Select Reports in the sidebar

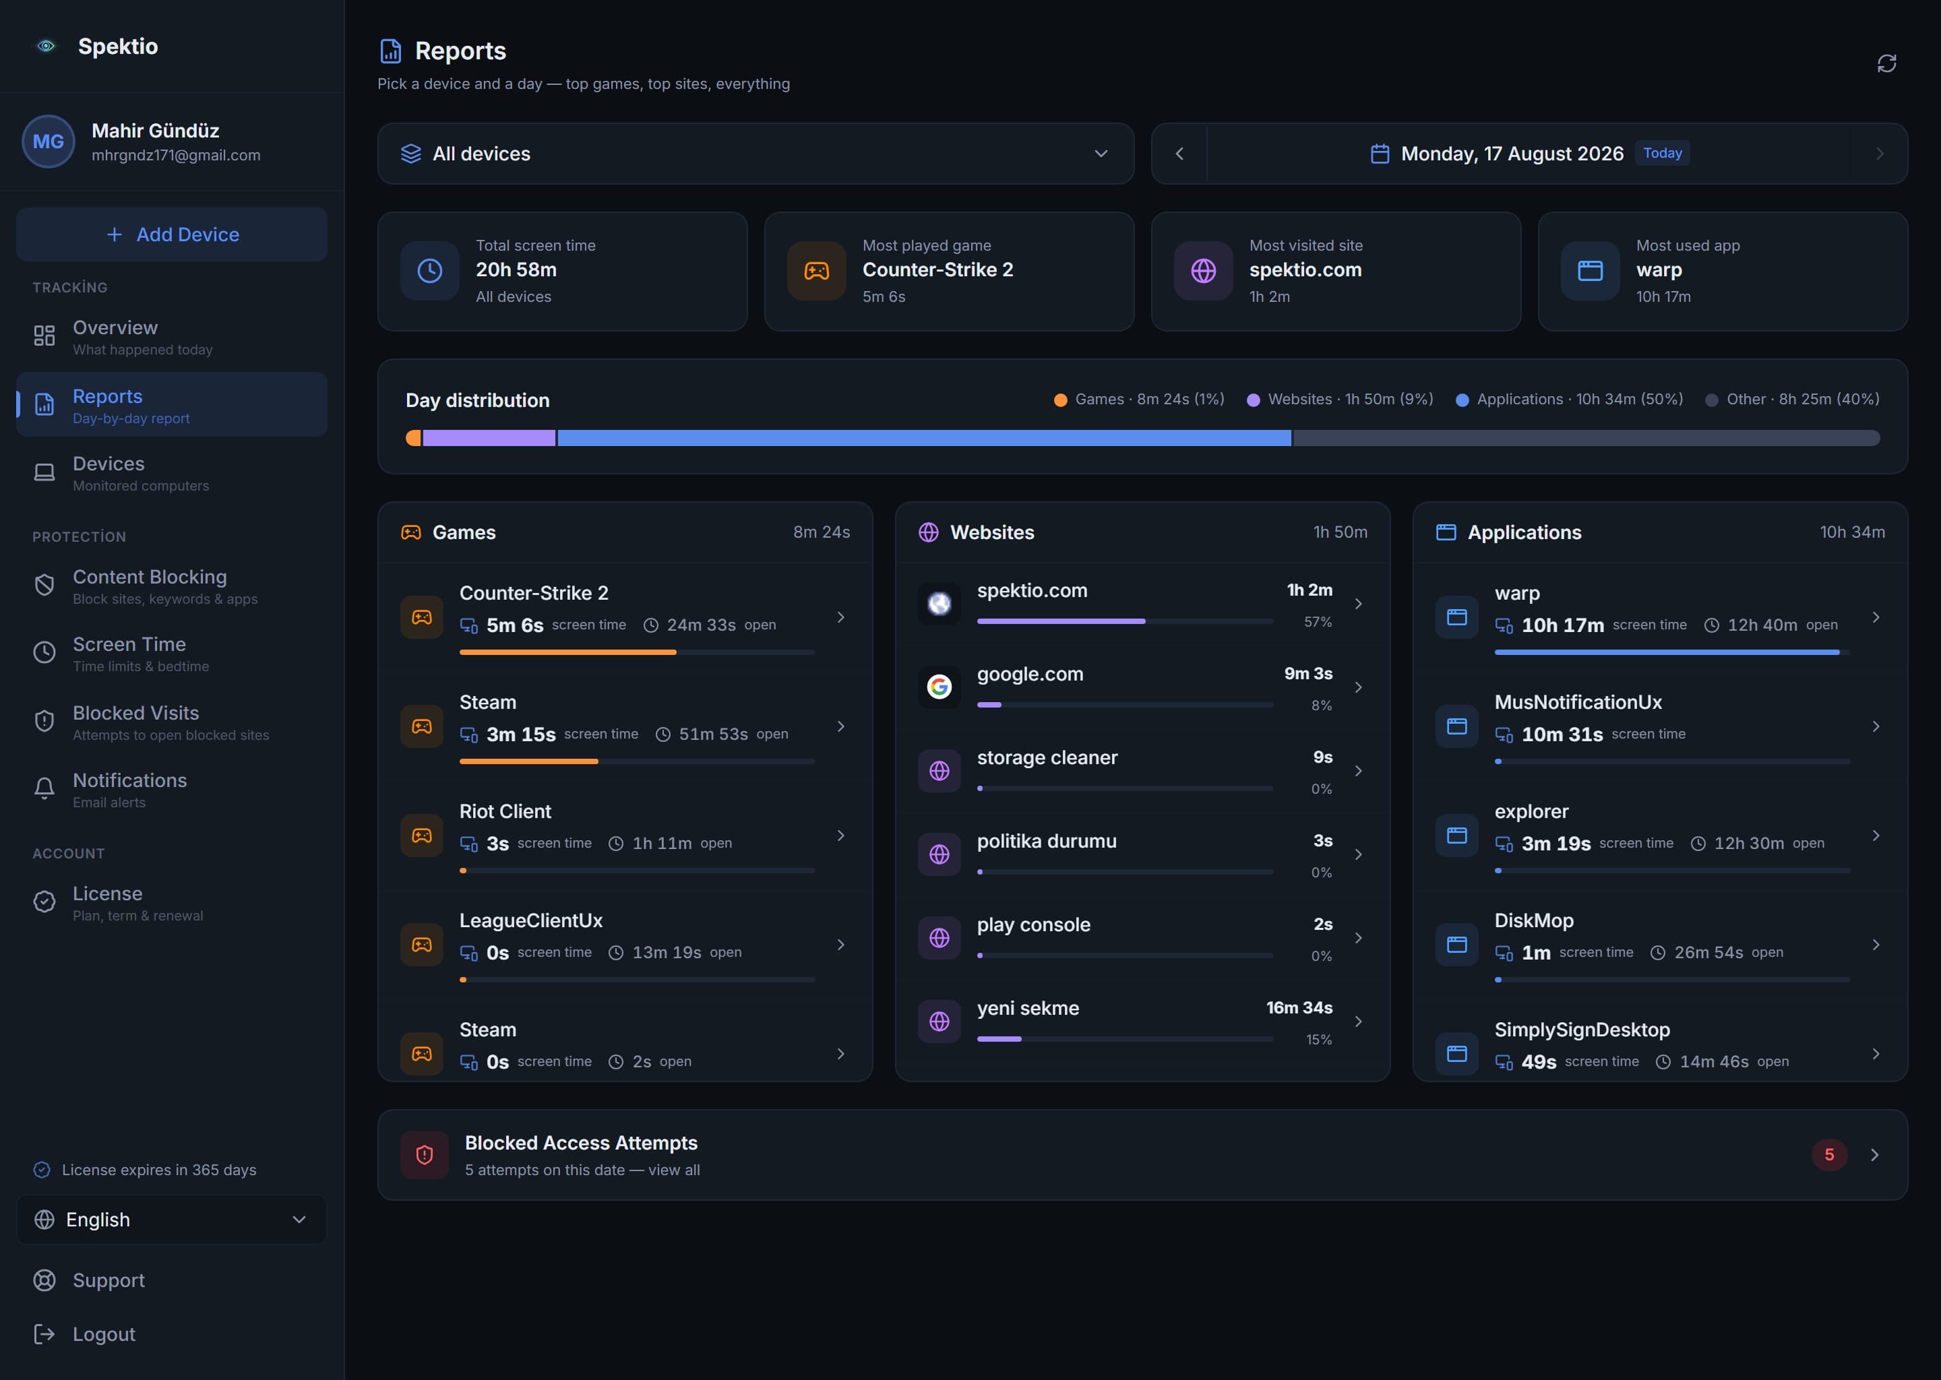(172, 404)
